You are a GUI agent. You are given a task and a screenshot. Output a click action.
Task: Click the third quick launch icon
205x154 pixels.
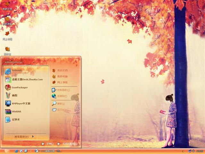26,151
